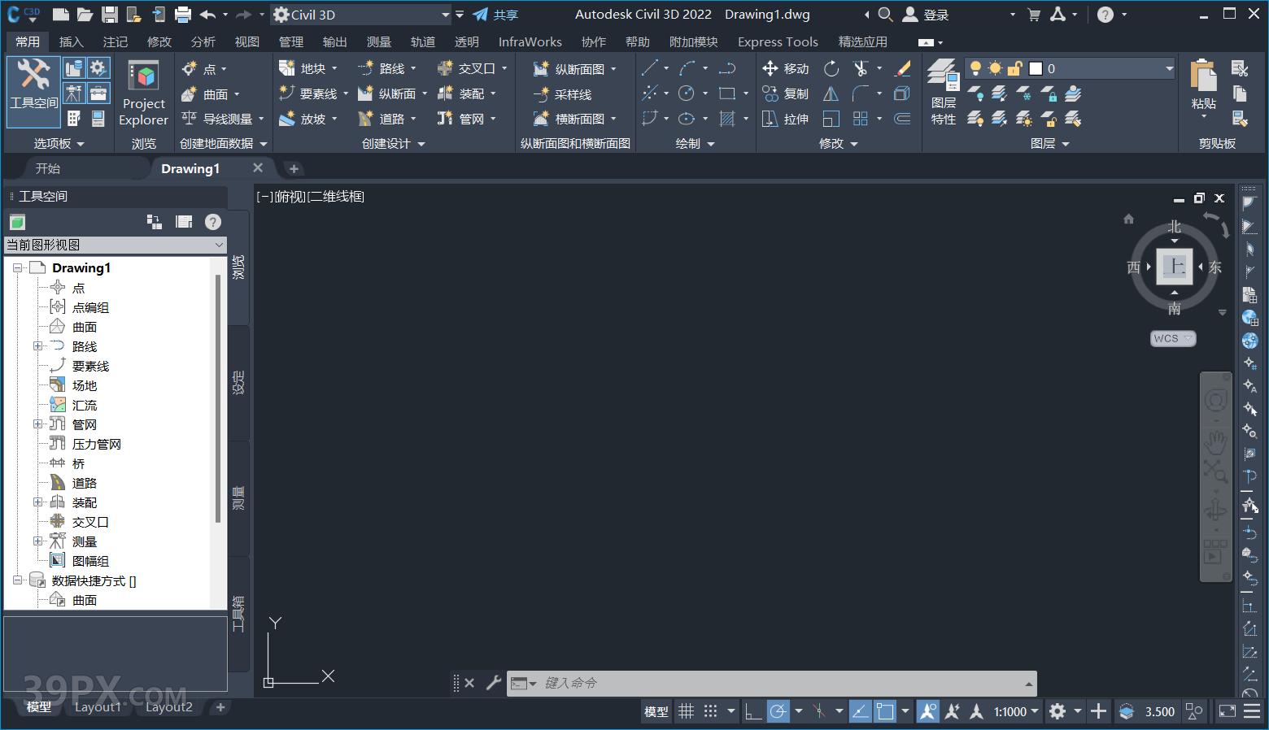
Task: Click the undo arrow in quick access toolbar
Action: click(x=207, y=15)
